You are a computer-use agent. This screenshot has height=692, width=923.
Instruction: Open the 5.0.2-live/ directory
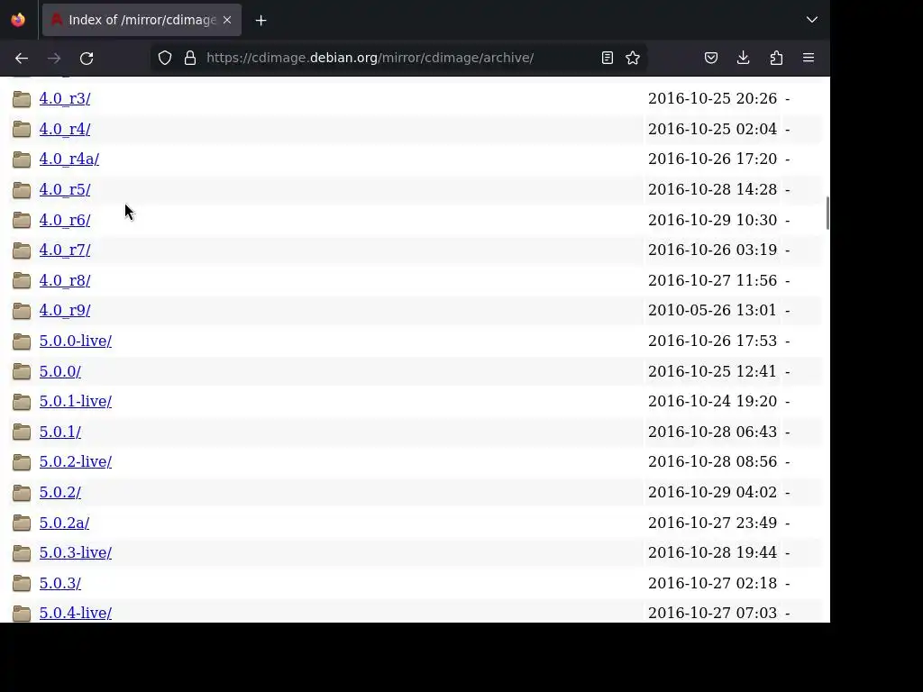76,462
